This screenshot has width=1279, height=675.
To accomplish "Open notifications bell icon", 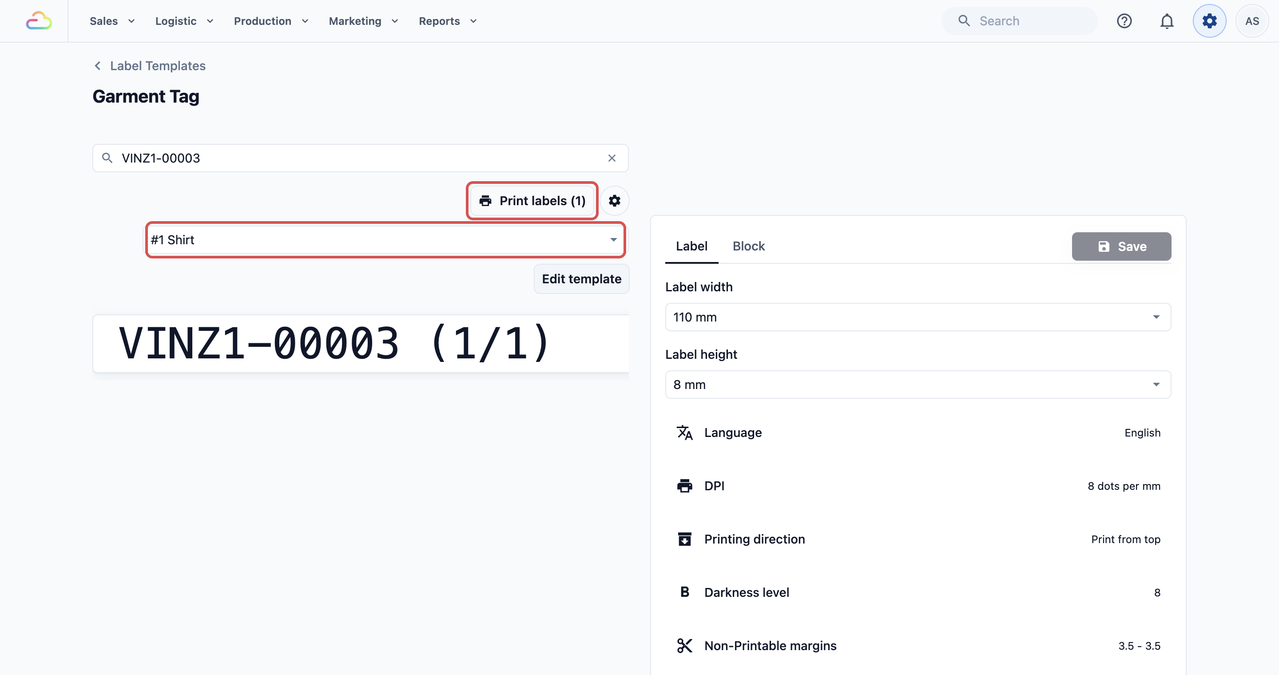I will point(1167,21).
